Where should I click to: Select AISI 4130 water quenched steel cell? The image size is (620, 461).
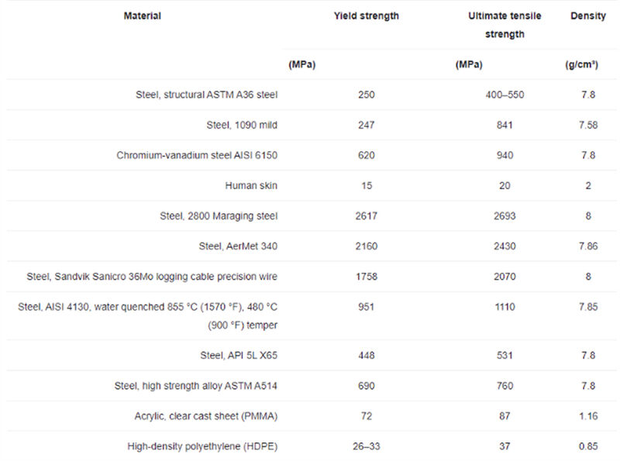pyautogui.click(x=147, y=316)
